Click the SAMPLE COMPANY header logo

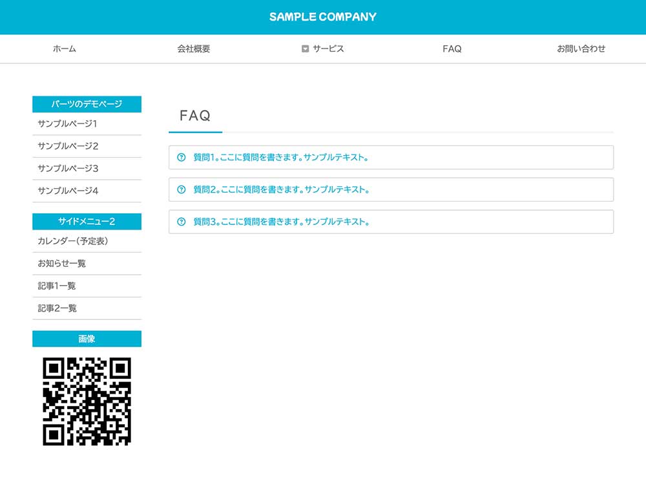pos(322,17)
